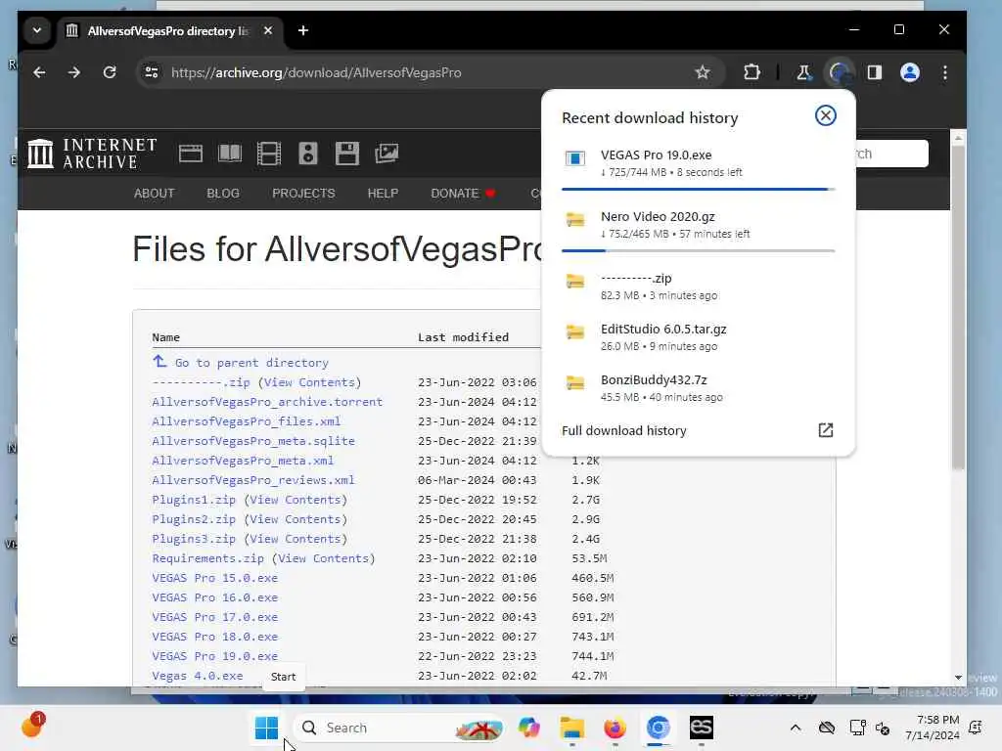Open a new browser tab
The image size is (1002, 751).
303,30
